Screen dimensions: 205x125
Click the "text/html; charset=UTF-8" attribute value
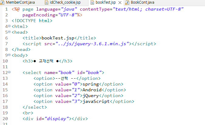(148, 9)
